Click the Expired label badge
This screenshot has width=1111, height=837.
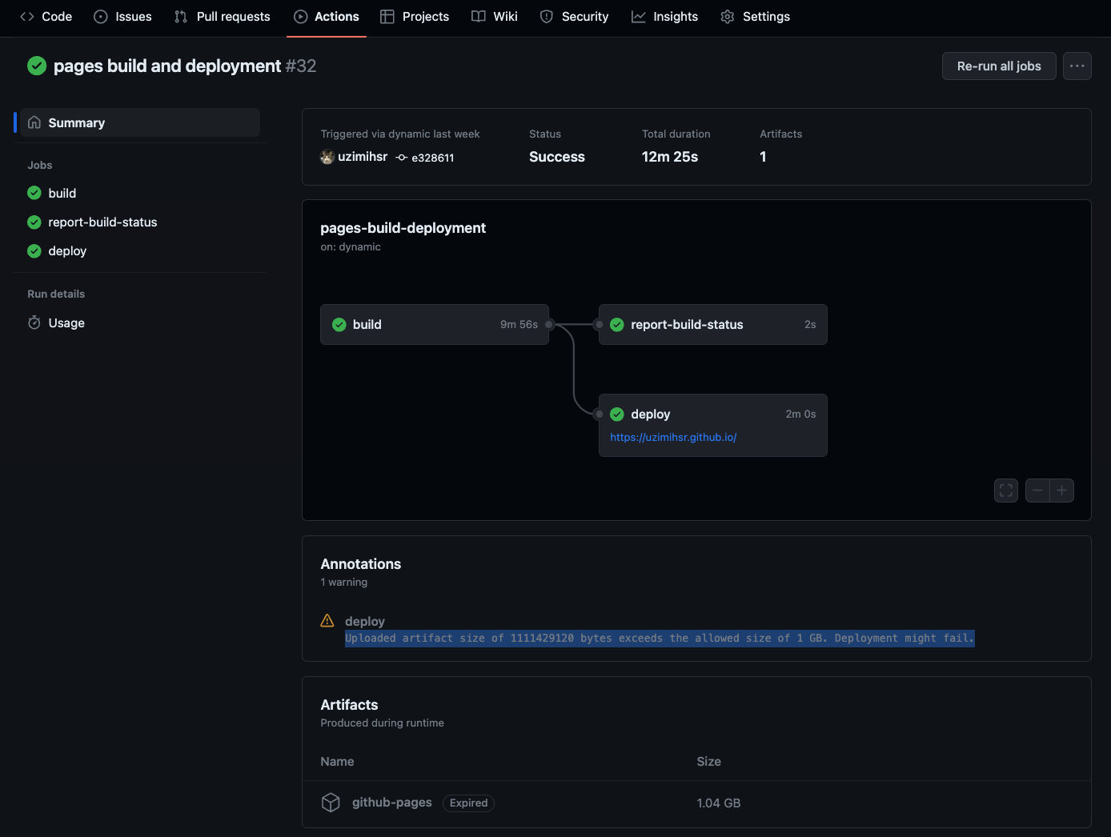[x=468, y=803]
